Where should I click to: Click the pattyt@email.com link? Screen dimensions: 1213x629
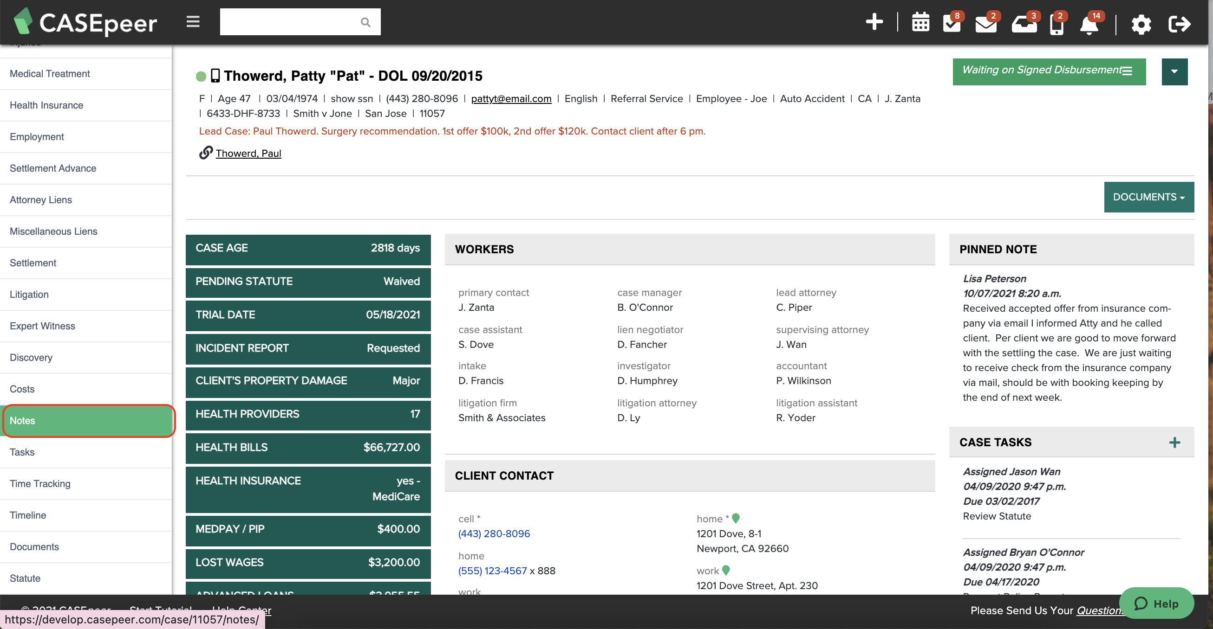tap(511, 99)
